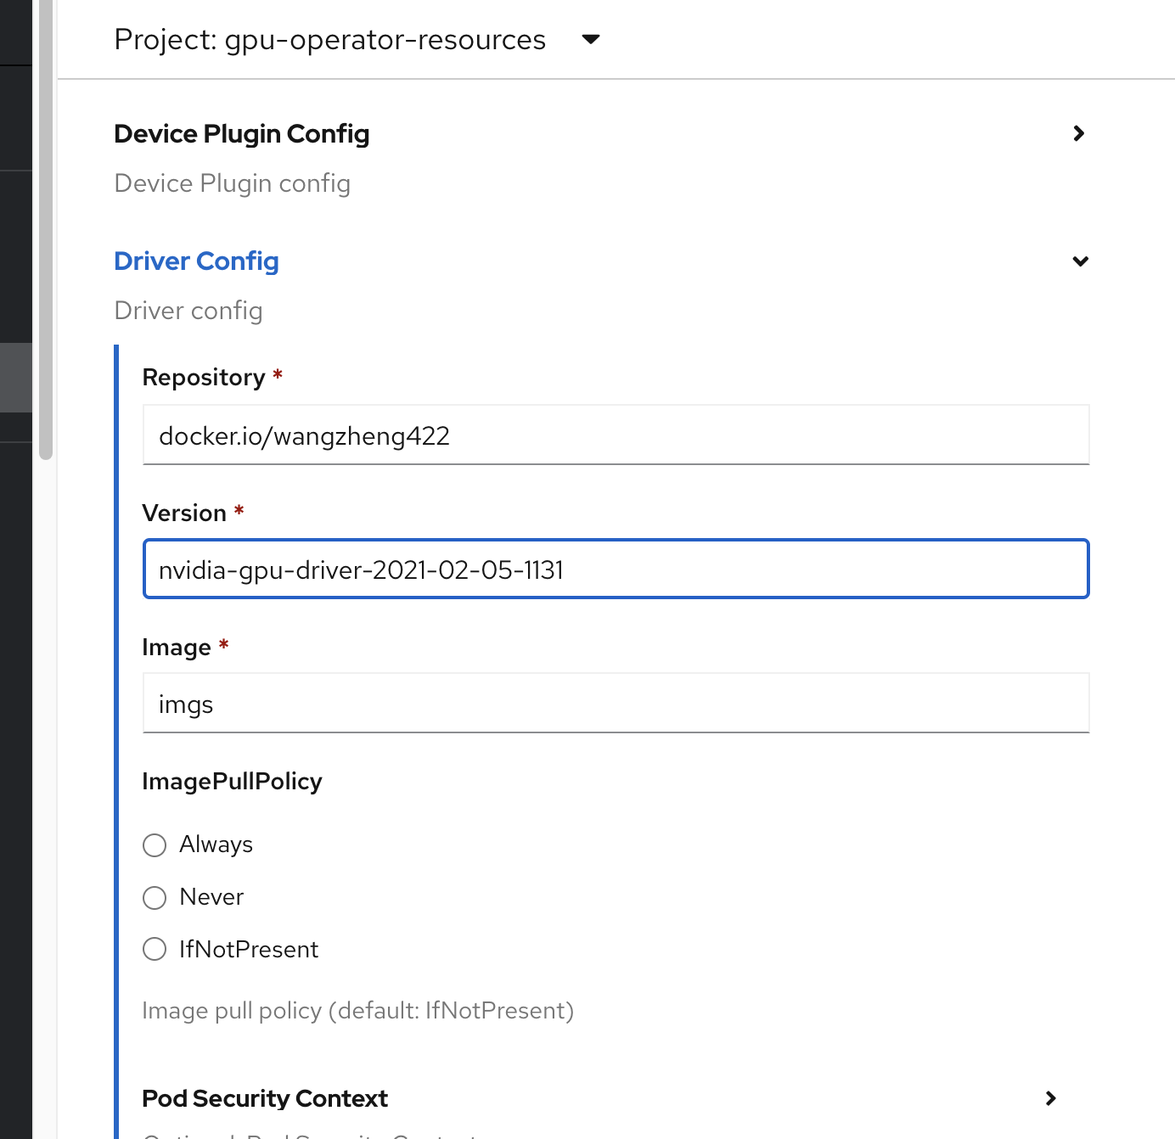Image resolution: width=1175 pixels, height=1139 pixels.
Task: Click the Always option label text
Action: pos(216,844)
